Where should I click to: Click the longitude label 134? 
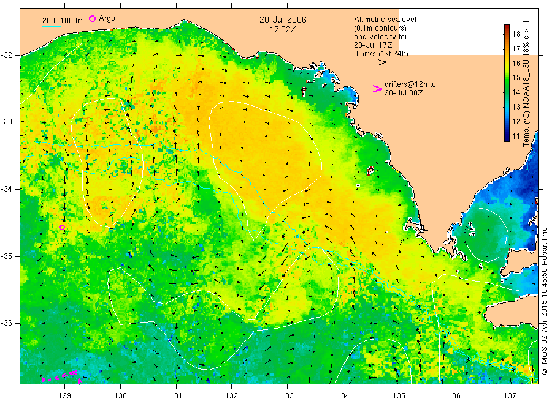point(343,396)
